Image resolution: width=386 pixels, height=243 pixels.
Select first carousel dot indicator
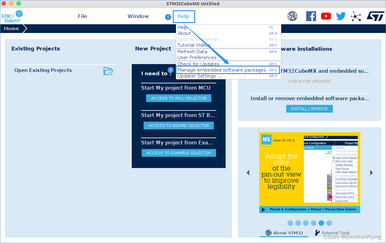[x=290, y=223]
